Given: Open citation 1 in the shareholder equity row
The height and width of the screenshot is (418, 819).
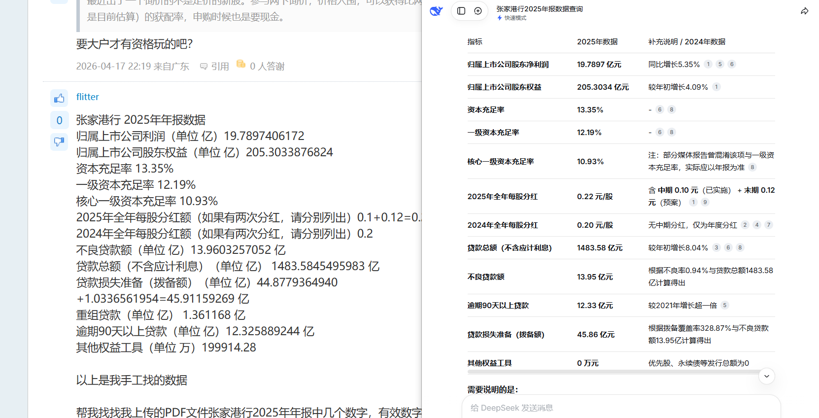Looking at the screenshot, I should [717, 87].
